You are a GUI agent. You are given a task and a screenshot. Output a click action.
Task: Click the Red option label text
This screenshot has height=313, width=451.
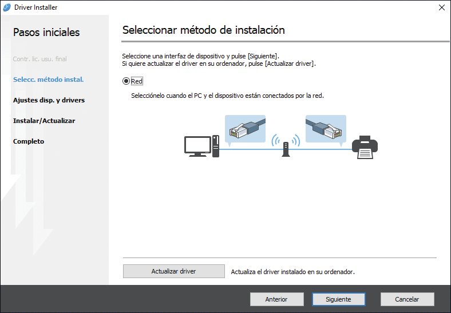[137, 81]
